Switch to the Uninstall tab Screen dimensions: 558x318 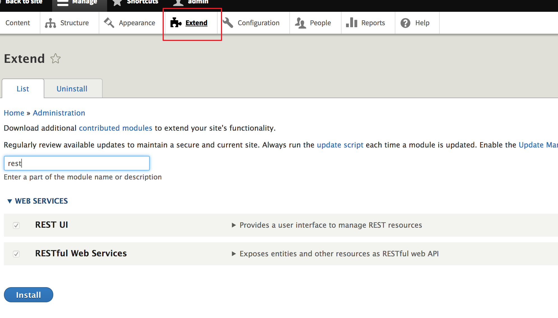tap(72, 89)
